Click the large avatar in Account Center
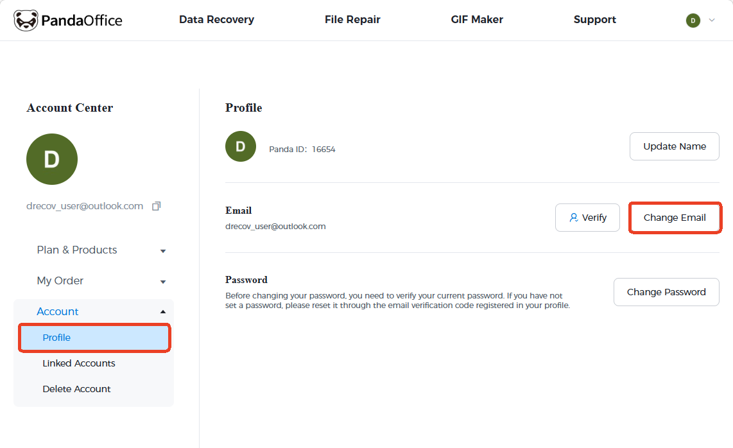The height and width of the screenshot is (448, 733). click(x=52, y=159)
